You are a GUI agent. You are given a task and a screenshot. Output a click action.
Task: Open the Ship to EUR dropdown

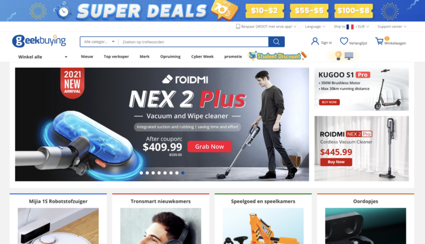click(x=352, y=27)
